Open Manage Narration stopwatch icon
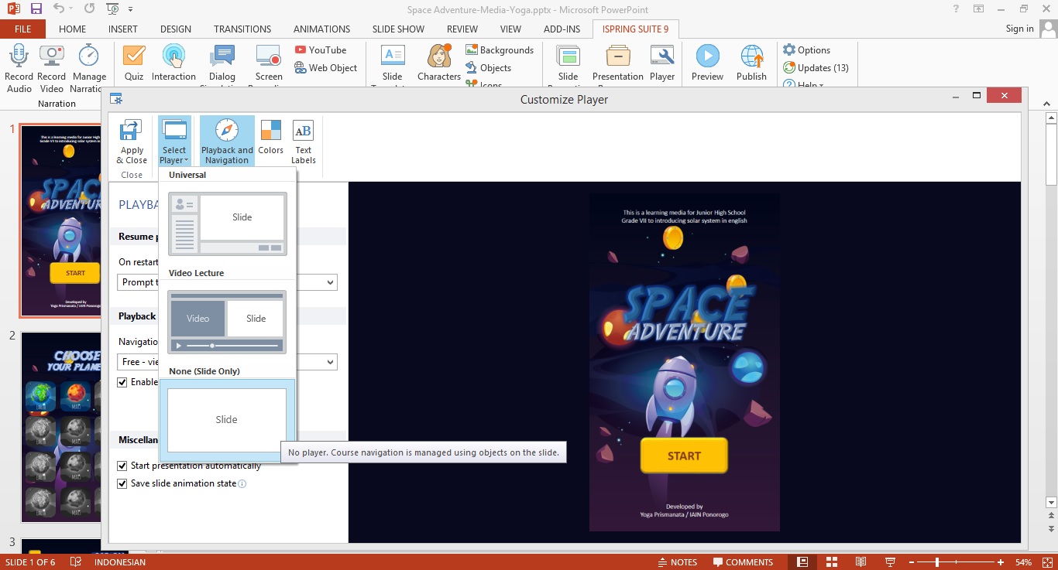This screenshot has width=1058, height=570. click(x=89, y=56)
